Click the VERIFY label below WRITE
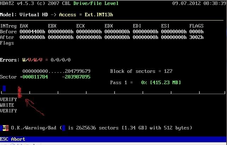This screenshot has width=227, height=145. tap(8, 111)
